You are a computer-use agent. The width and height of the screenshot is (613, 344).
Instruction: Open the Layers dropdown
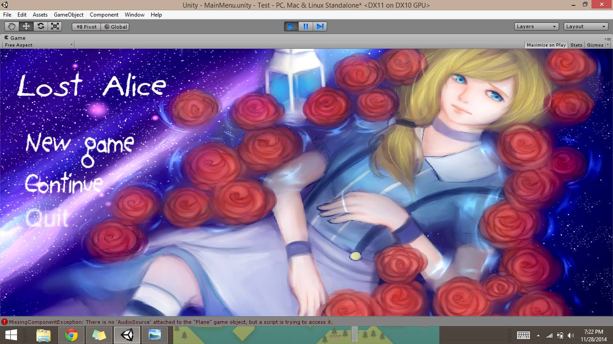[537, 26]
